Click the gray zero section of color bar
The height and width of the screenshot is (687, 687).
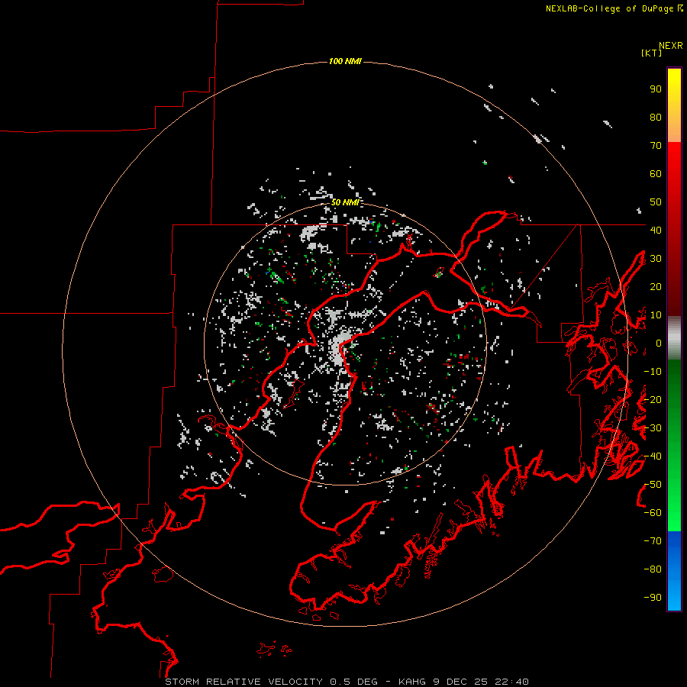(674, 338)
